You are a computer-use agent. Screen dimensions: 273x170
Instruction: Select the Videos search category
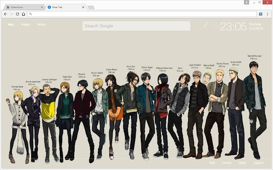pyautogui.click(x=42, y=25)
